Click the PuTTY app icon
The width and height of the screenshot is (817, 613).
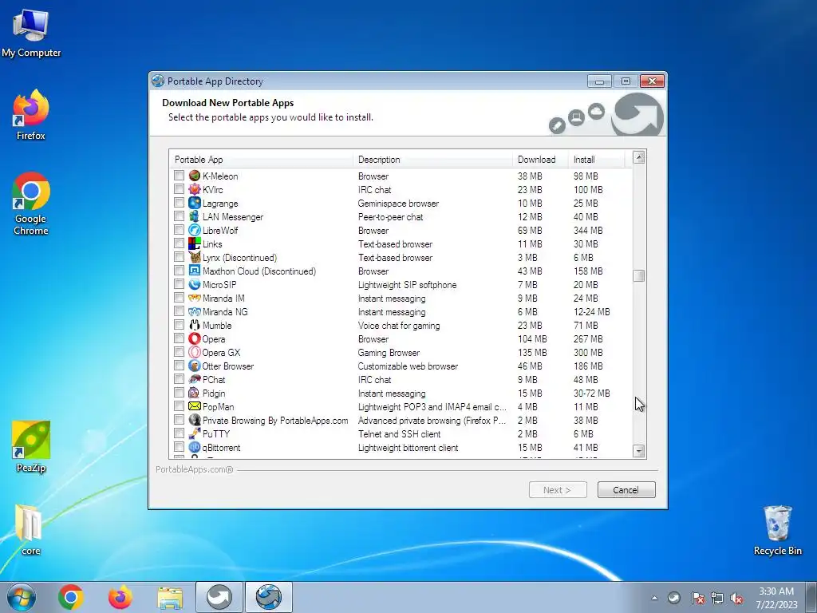195,433
